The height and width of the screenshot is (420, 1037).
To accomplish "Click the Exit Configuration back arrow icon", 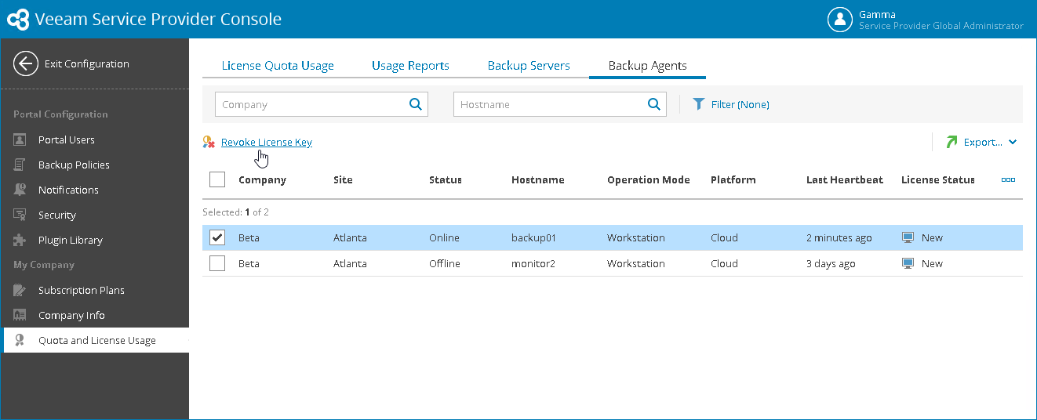I will tap(26, 63).
